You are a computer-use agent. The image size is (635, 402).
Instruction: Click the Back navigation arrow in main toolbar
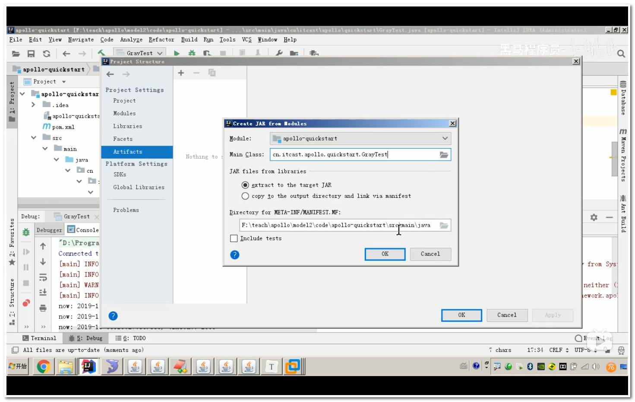click(x=66, y=54)
